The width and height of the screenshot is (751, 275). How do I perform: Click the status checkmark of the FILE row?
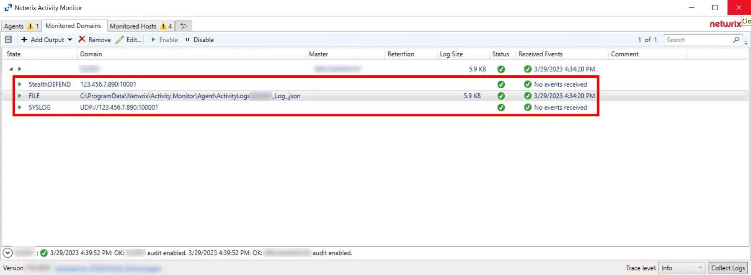[501, 96]
